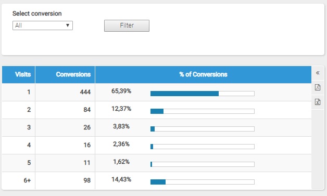Click the 14,43% progress bar
The width and height of the screenshot is (327, 196).
pos(202,182)
